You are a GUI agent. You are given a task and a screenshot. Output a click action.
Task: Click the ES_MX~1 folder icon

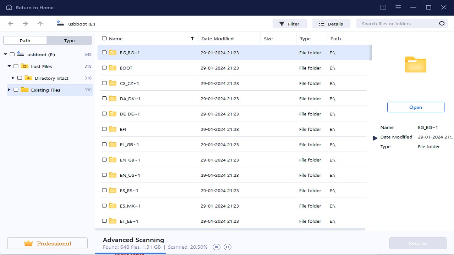113,205
